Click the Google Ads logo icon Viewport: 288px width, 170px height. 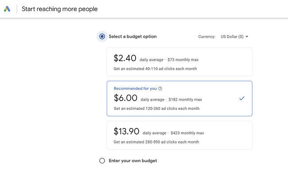(7, 9)
